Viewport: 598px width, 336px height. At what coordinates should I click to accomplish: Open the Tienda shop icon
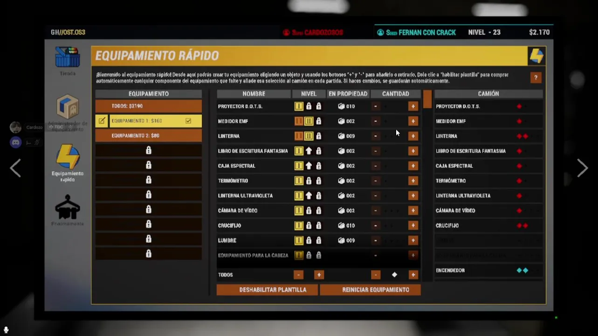[x=68, y=57]
